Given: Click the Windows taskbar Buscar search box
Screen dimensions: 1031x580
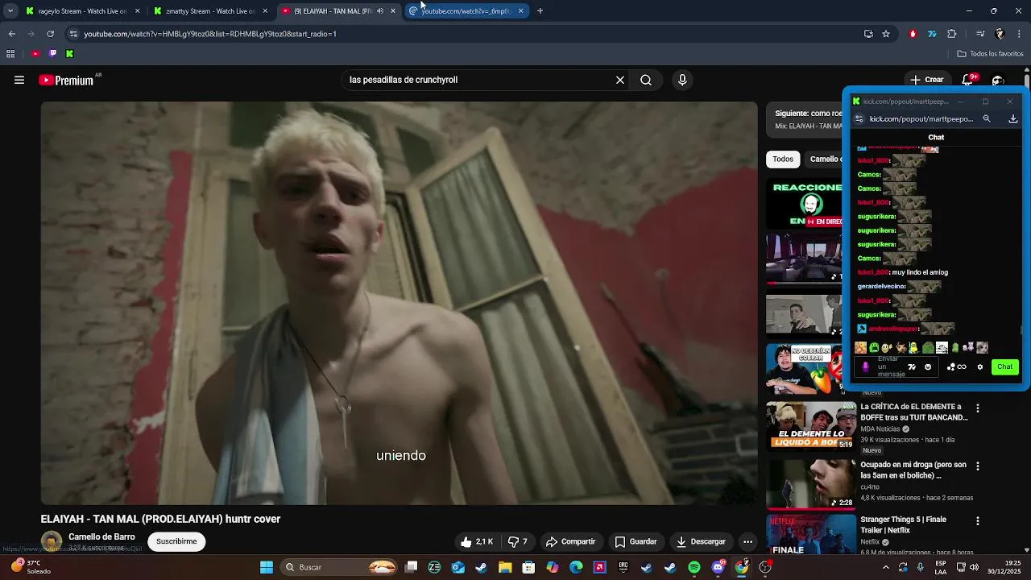Looking at the screenshot, I should click(339, 567).
